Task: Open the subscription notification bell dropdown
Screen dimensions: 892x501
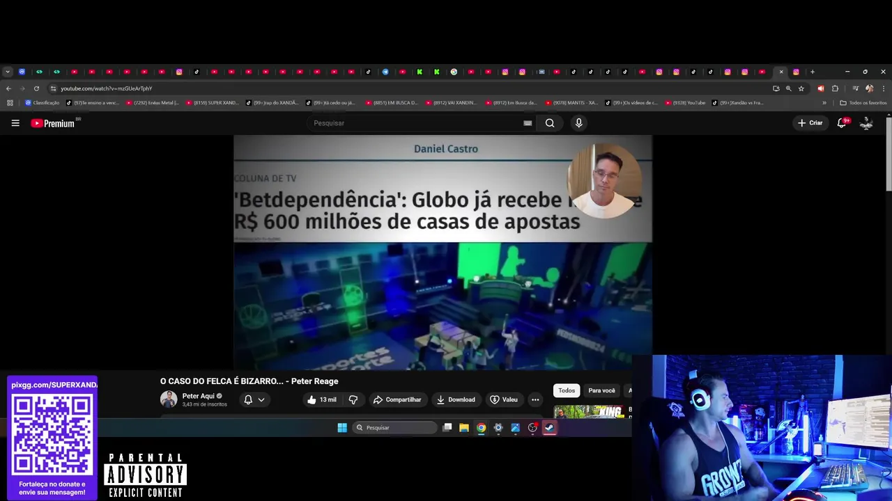Action: click(254, 399)
